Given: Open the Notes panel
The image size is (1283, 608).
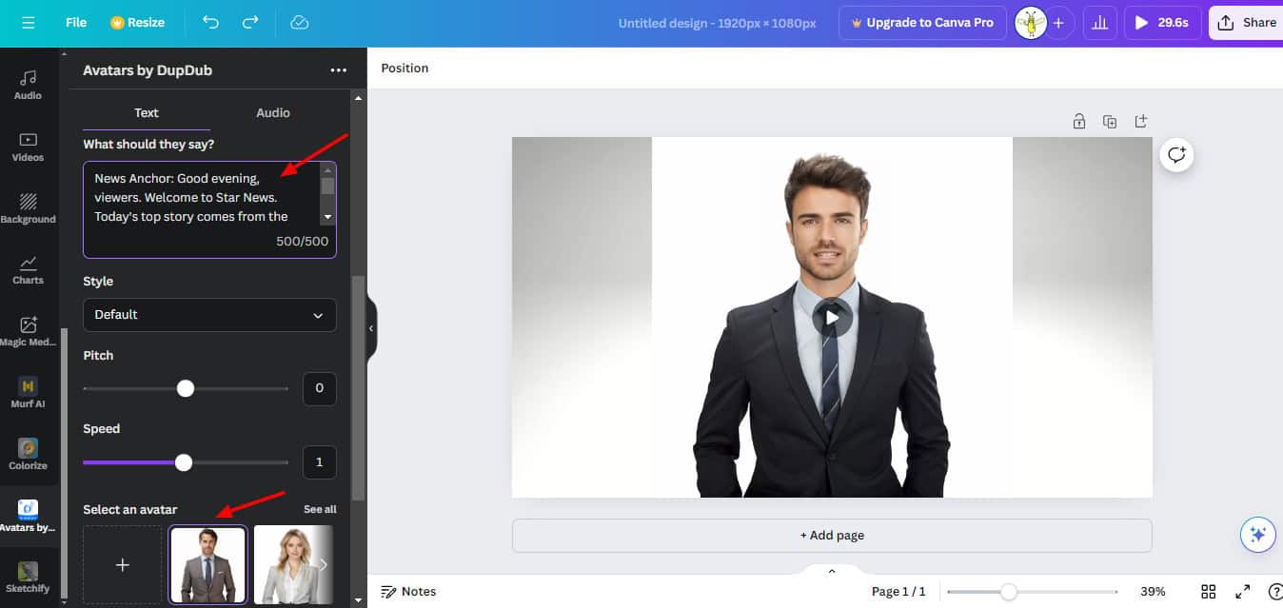Looking at the screenshot, I should tap(408, 592).
